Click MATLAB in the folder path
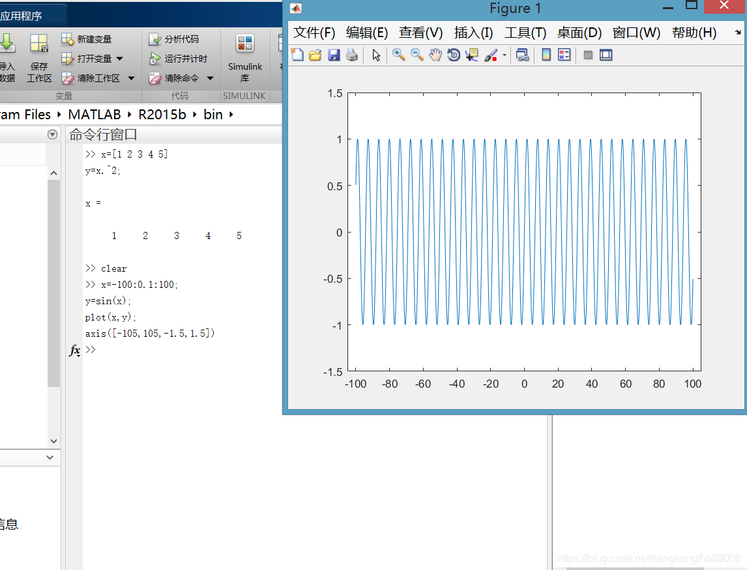 click(95, 115)
